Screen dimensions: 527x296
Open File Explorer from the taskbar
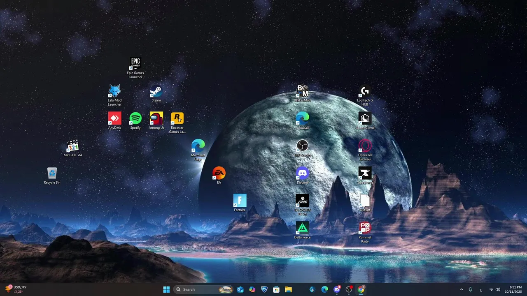click(x=288, y=289)
